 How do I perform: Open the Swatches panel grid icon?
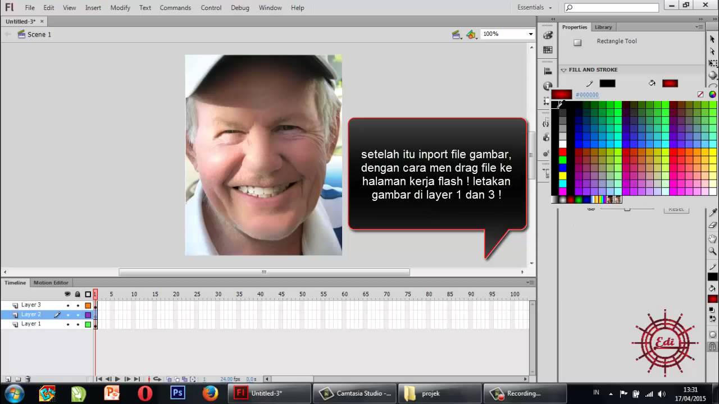click(x=548, y=50)
